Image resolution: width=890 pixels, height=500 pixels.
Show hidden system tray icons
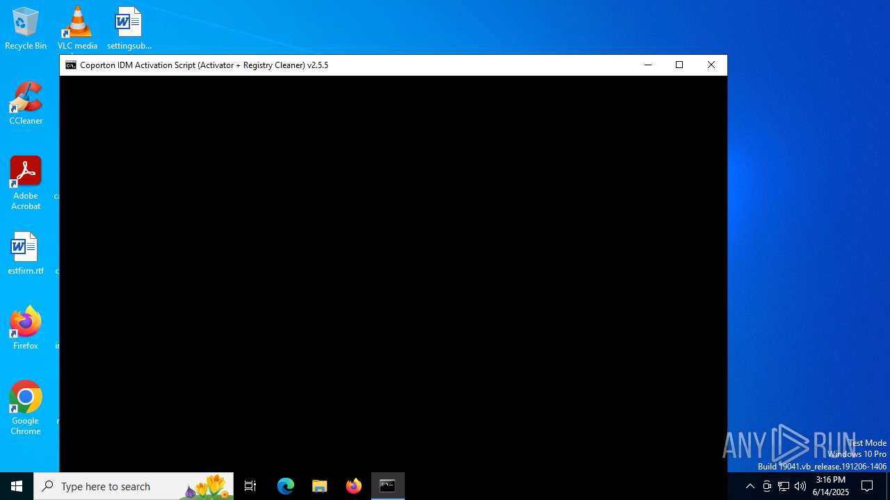(750, 486)
